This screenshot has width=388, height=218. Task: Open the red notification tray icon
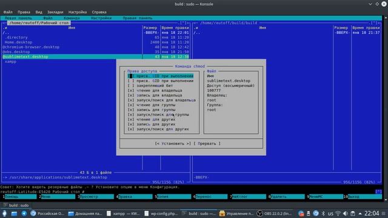pos(301,214)
